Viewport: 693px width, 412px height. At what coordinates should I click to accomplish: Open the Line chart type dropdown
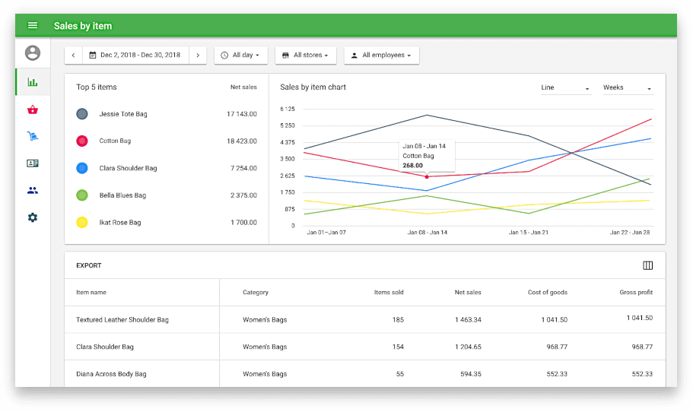(x=565, y=88)
